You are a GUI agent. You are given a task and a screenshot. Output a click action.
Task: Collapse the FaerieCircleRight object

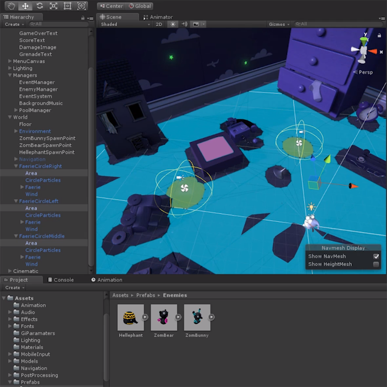[x=16, y=166]
